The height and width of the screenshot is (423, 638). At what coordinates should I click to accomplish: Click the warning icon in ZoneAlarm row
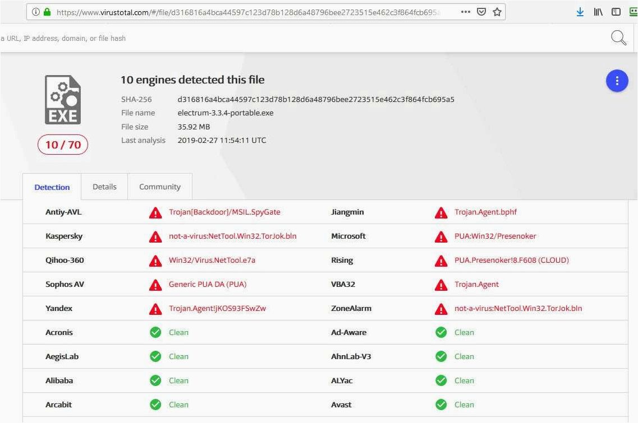point(441,309)
